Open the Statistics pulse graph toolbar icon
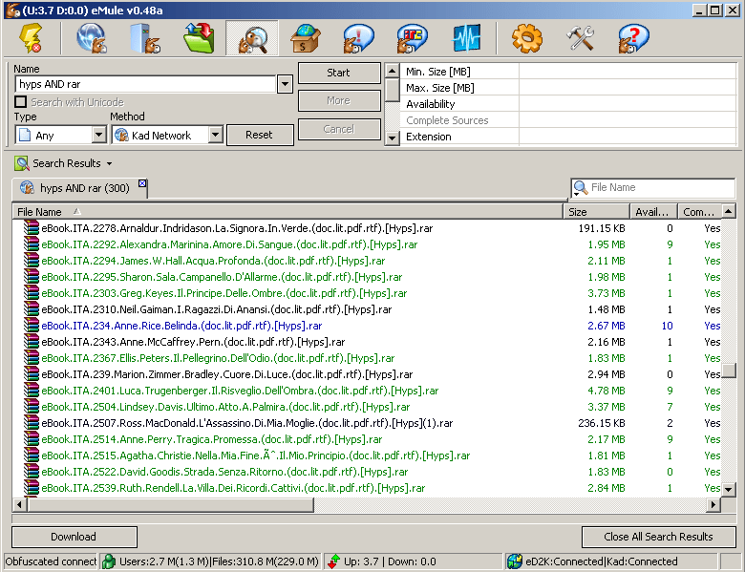This screenshot has width=745, height=572. [466, 38]
